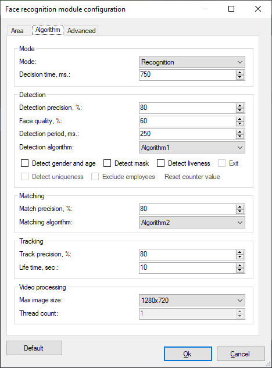Switch to the Area tab
272x368 pixels.
pyautogui.click(x=17, y=31)
